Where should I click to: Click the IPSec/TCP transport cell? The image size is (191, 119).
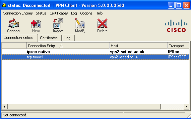(x=177, y=57)
